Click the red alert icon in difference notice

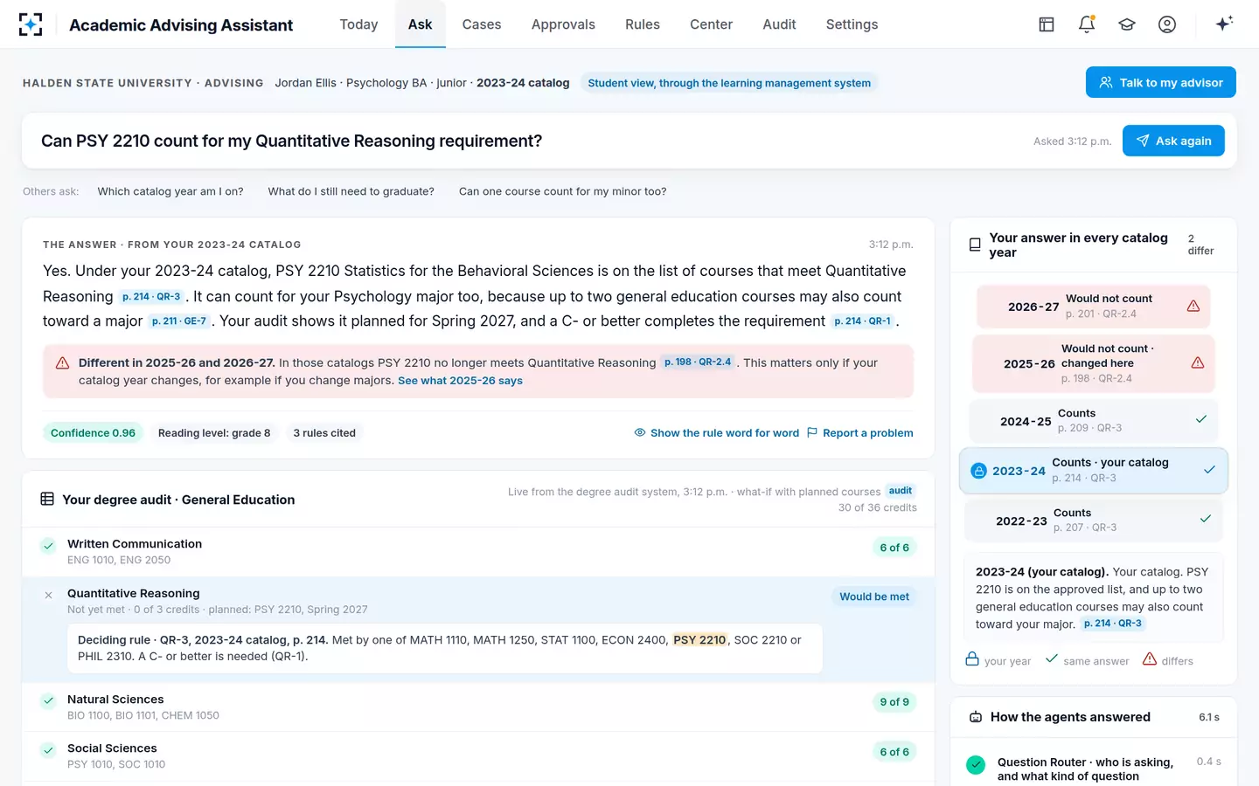tap(63, 362)
